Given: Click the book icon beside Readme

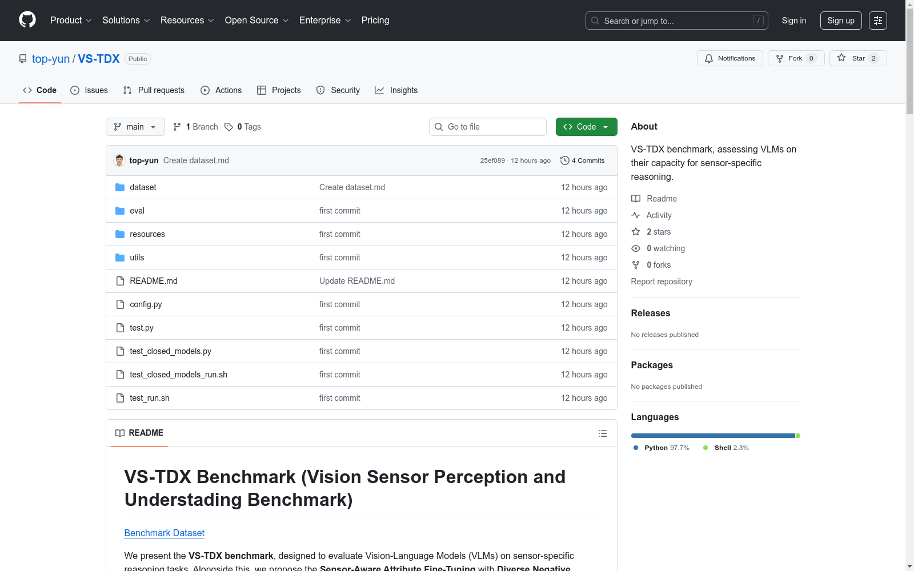Looking at the screenshot, I should pos(636,199).
